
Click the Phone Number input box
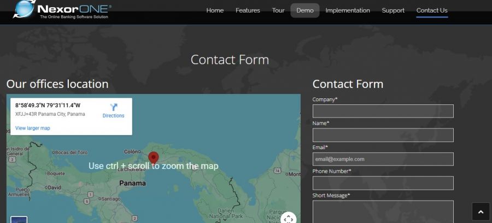tap(383, 183)
